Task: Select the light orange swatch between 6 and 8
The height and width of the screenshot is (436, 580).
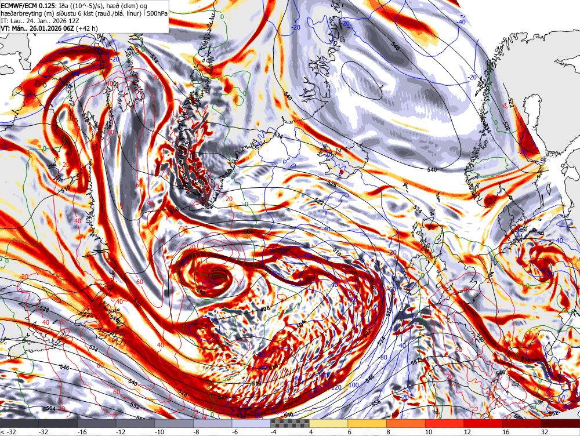Action: (x=367, y=423)
